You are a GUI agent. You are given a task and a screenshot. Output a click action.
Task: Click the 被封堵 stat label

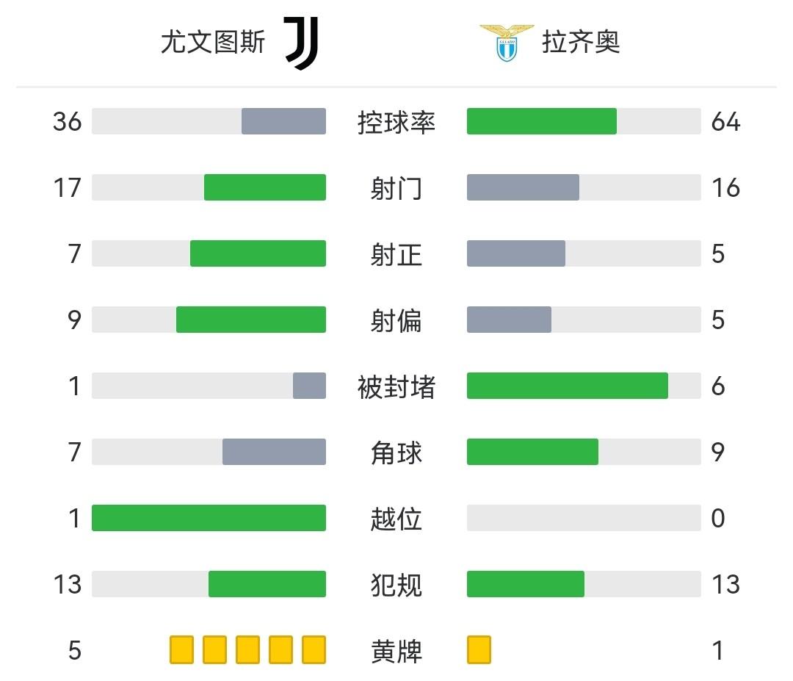[x=396, y=386]
